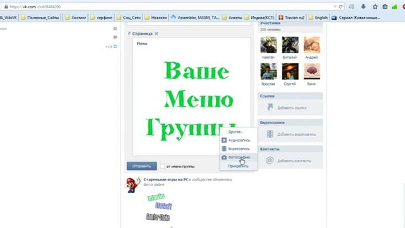Open the Анкеты bookmark folder

click(232, 18)
